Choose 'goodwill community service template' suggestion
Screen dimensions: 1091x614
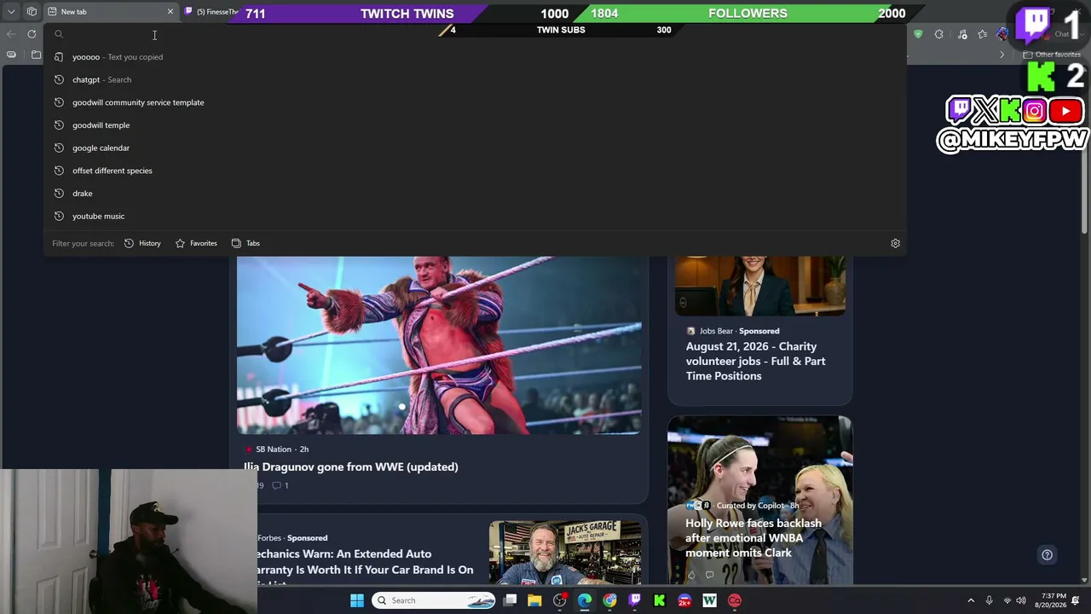pos(474,102)
